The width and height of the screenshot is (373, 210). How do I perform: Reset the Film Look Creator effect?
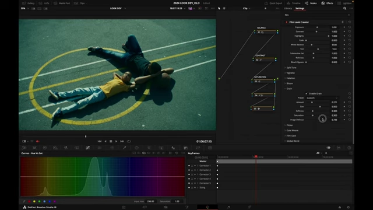tap(350, 22)
